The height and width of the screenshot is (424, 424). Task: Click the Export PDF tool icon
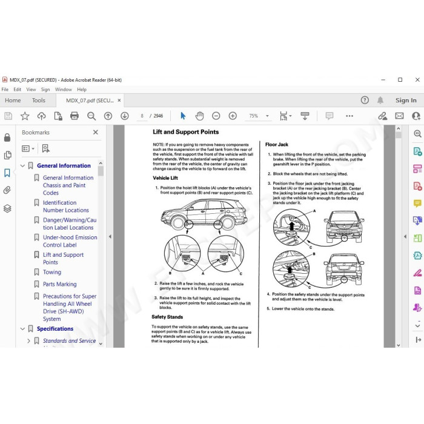pos(417,151)
